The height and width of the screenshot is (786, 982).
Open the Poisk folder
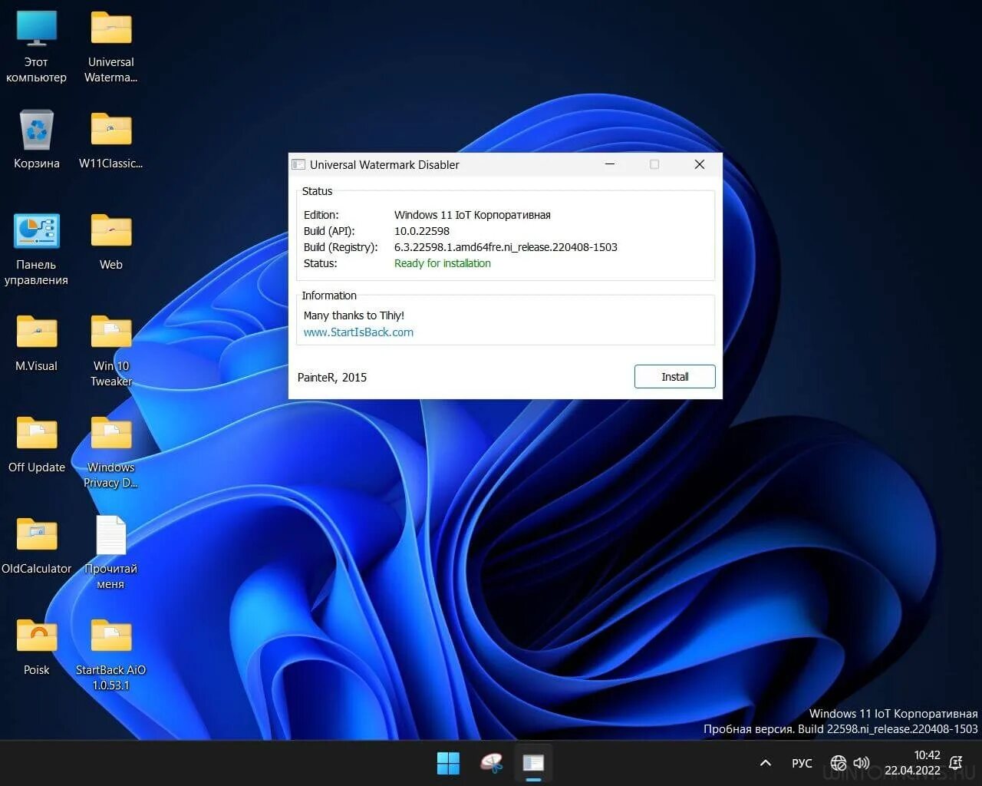pos(36,647)
